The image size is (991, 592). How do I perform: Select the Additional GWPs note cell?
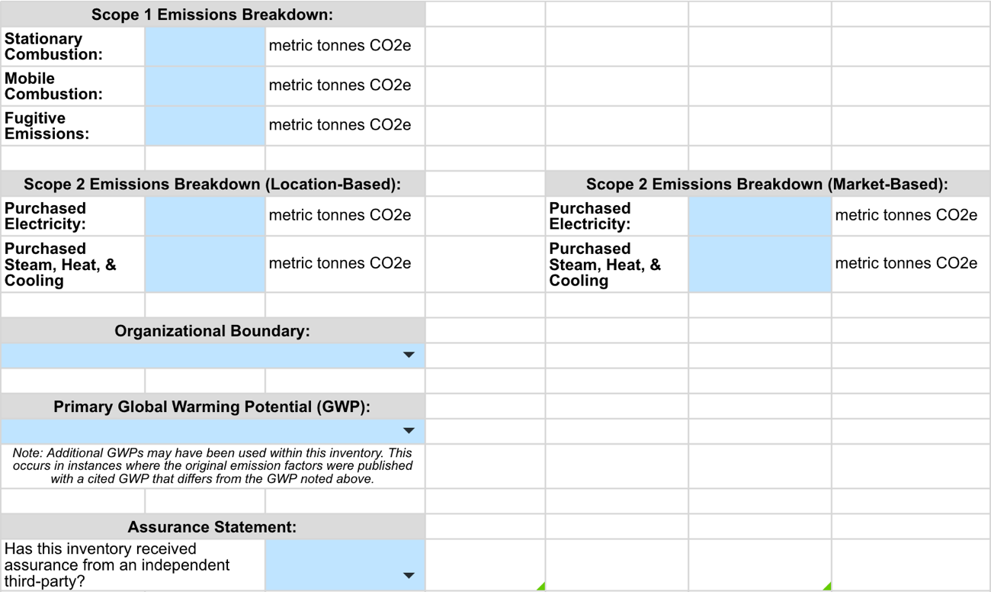(213, 466)
